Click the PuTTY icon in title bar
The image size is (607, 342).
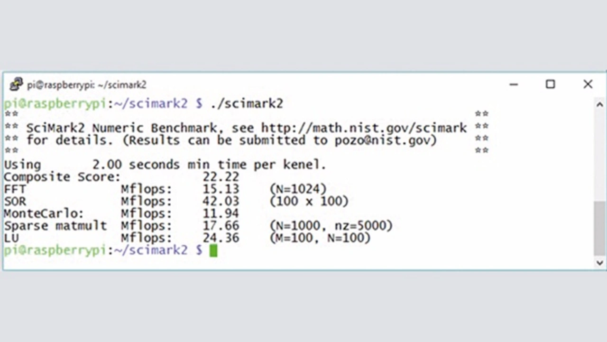pyautogui.click(x=16, y=84)
